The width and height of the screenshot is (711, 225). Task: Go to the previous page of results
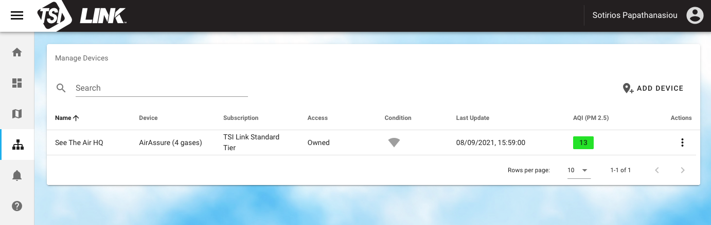(657, 170)
